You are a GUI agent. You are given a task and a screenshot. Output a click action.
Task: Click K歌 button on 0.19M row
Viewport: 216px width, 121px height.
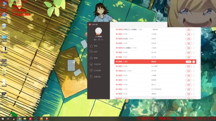point(188,80)
